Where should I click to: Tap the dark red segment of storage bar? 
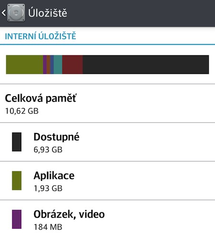[x=73, y=65]
